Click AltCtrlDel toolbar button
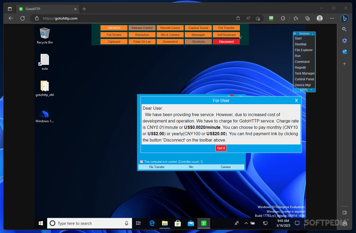356x233 pixels. pyautogui.click(x=114, y=28)
